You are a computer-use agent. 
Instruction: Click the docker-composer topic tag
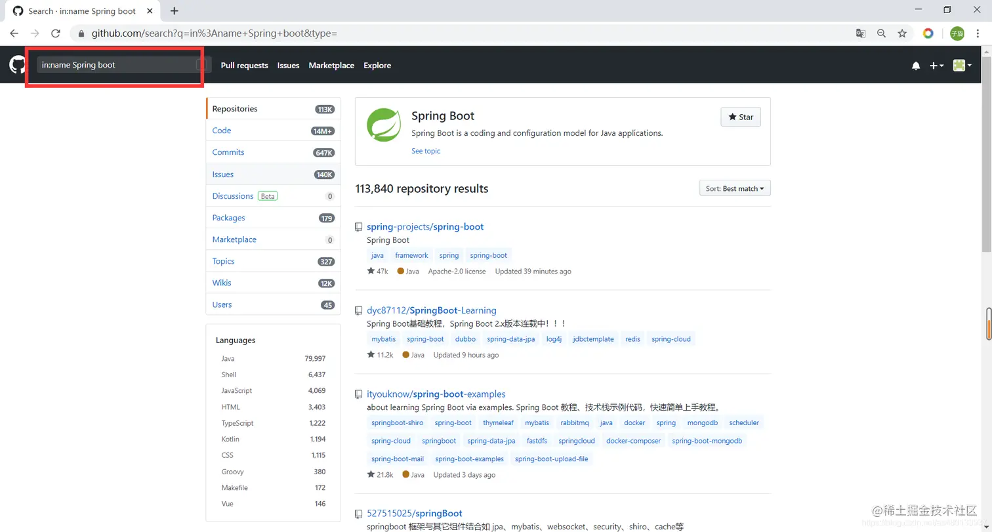(x=633, y=441)
